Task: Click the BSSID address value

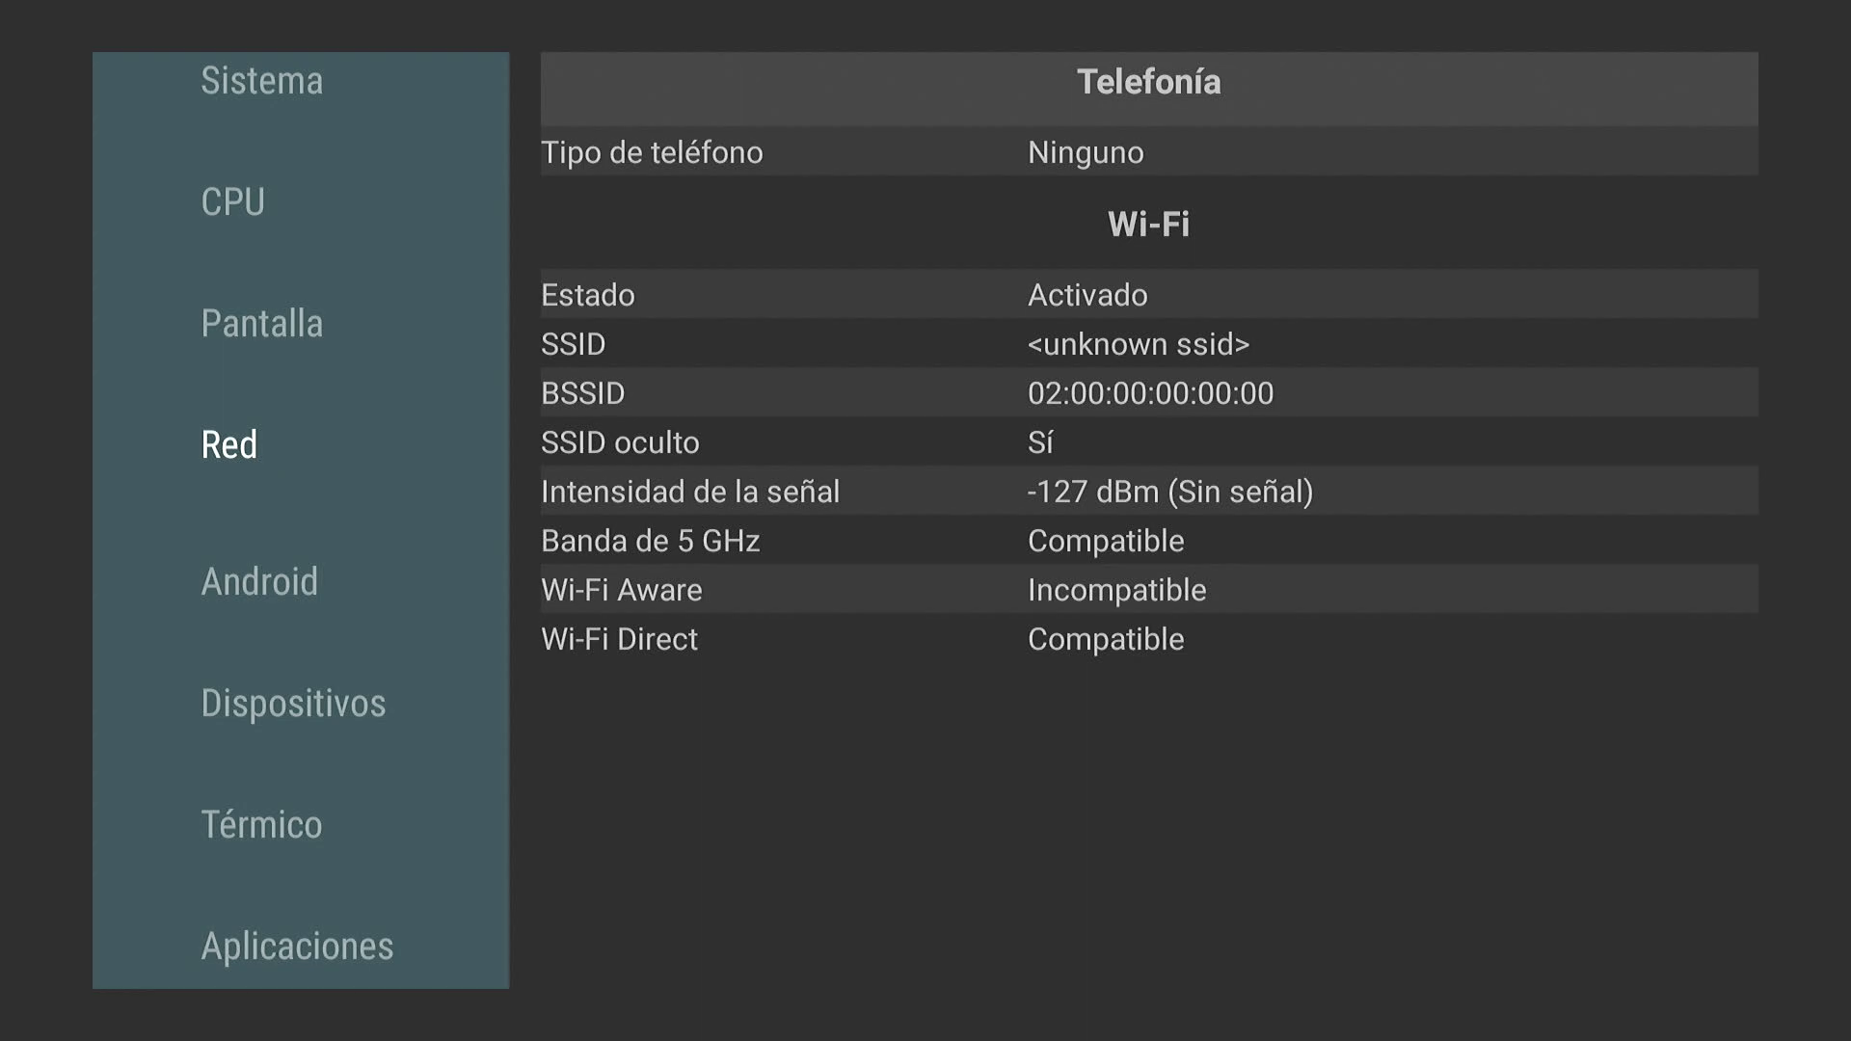Action: (1150, 393)
